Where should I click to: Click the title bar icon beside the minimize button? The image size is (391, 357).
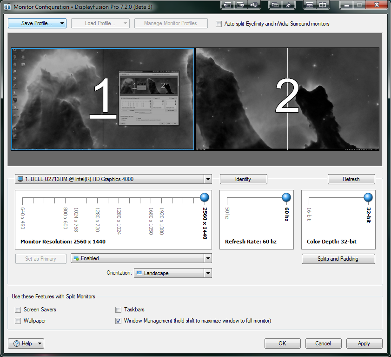point(323,5)
